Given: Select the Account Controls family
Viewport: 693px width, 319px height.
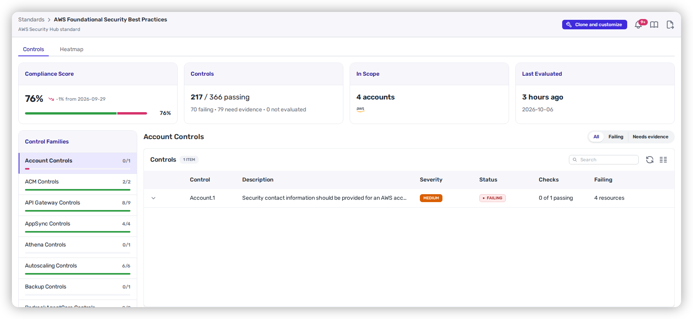Looking at the screenshot, I should pyautogui.click(x=78, y=163).
